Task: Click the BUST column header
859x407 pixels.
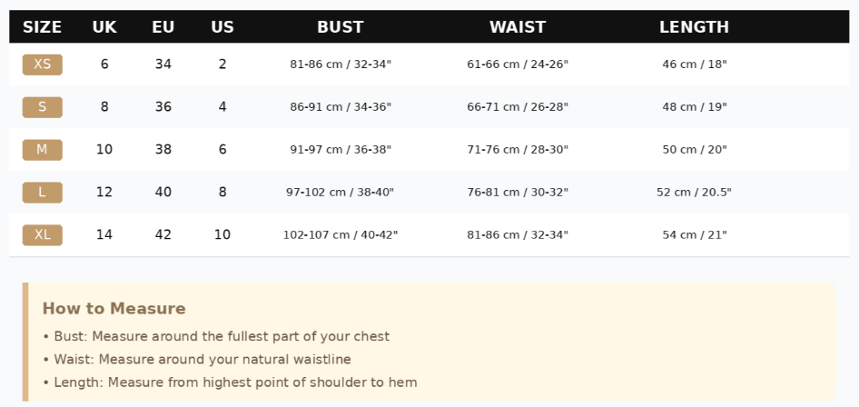Action: [341, 27]
